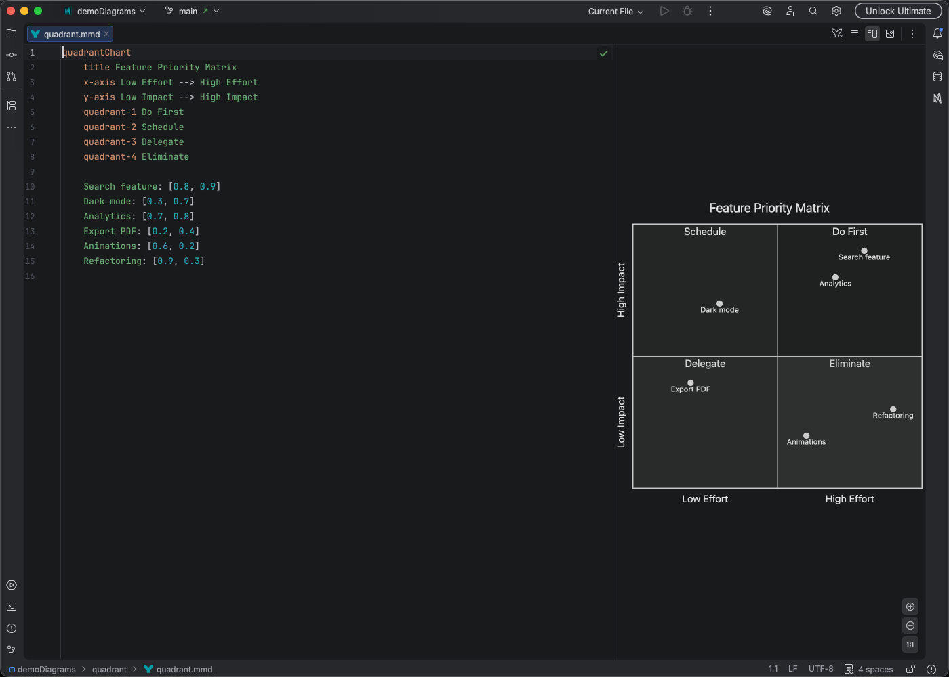This screenshot has width=949, height=677.
Task: Open the Terminal tool window
Action: [11, 607]
